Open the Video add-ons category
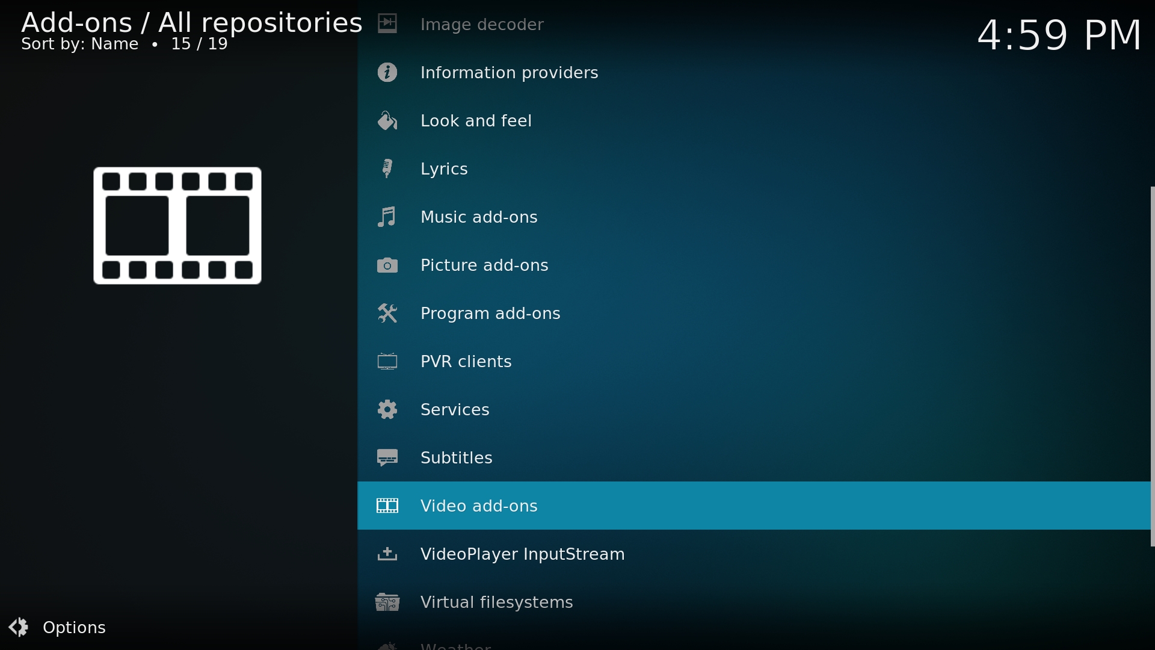 click(479, 506)
